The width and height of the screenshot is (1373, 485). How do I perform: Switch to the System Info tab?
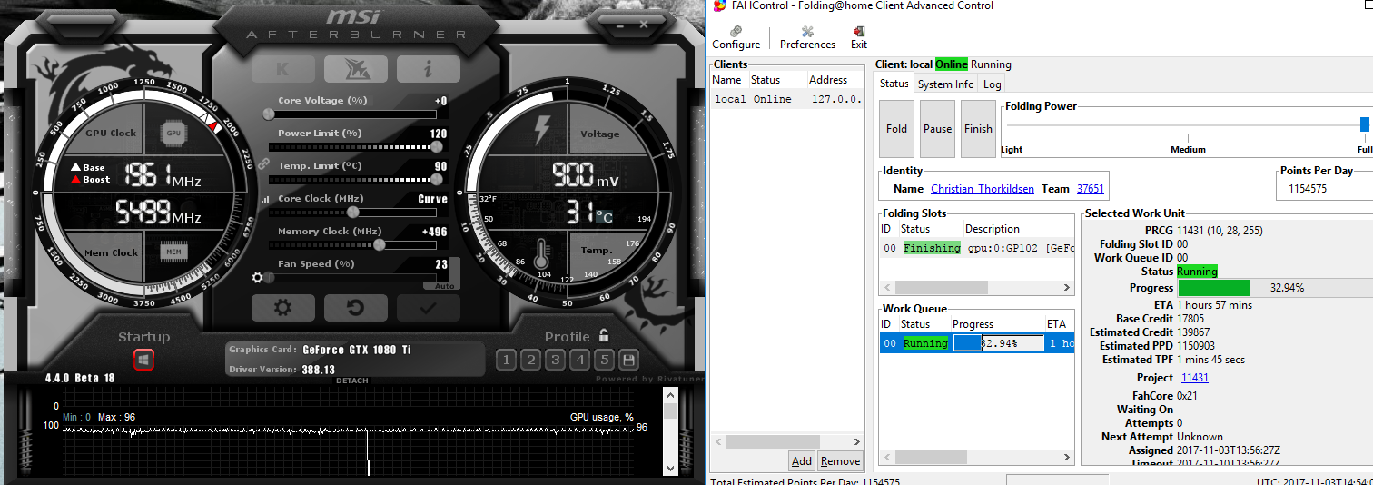pyautogui.click(x=945, y=84)
